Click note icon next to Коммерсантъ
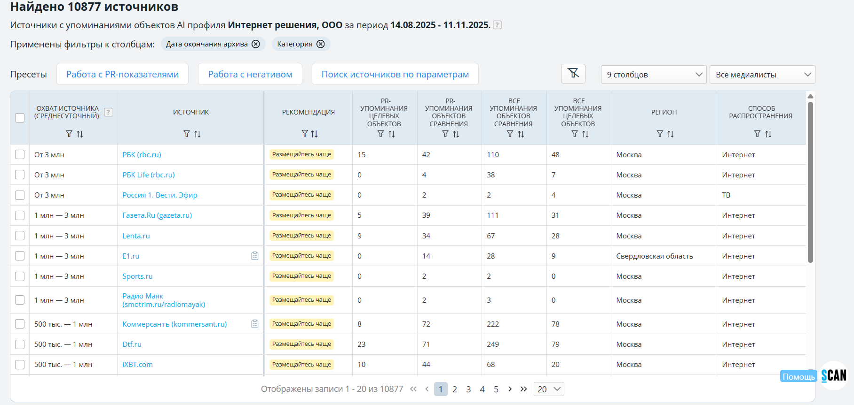Image resolution: width=854 pixels, height=405 pixels. click(255, 324)
